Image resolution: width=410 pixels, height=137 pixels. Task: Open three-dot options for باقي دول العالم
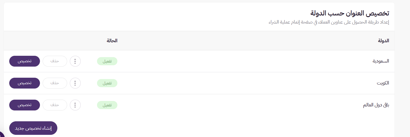[x=75, y=105]
